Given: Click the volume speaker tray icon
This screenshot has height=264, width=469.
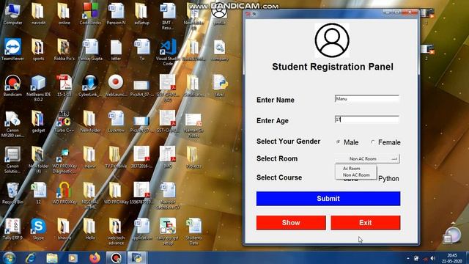Looking at the screenshot, I should (432, 257).
